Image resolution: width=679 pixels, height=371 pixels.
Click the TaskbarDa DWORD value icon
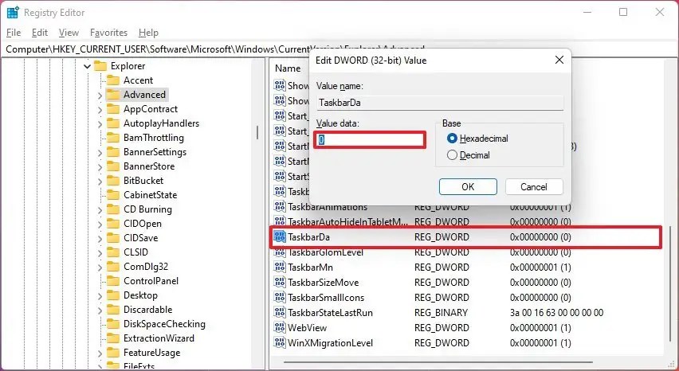(x=280, y=236)
